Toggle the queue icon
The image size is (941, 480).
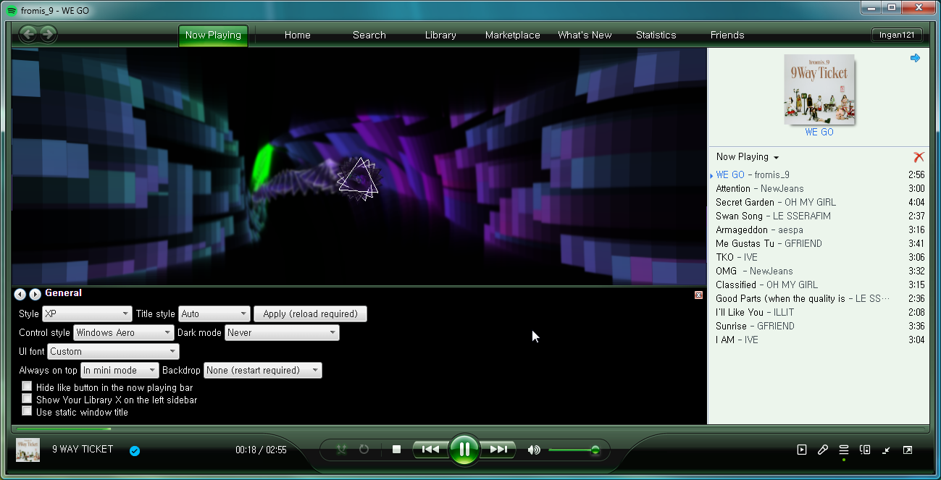(x=844, y=450)
